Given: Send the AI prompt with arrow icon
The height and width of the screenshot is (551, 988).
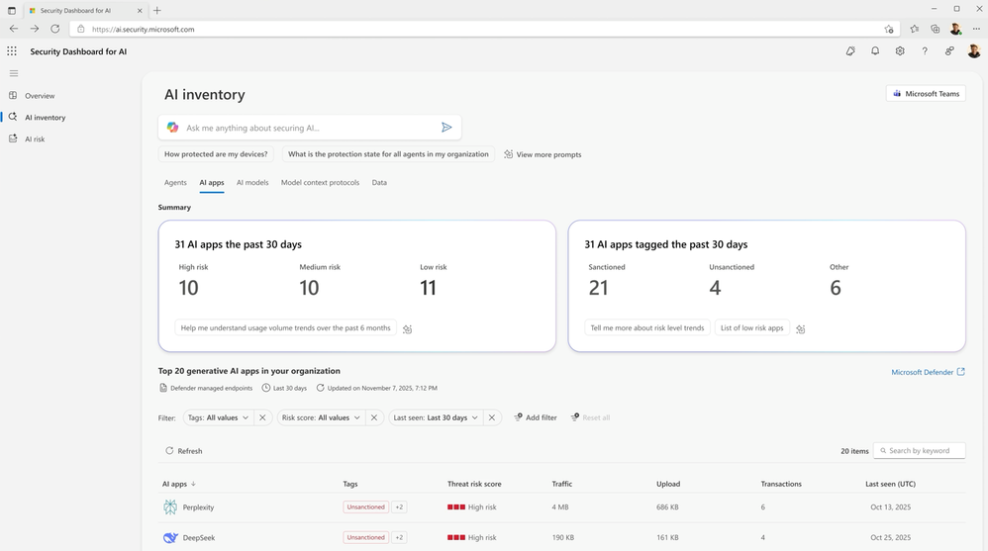Looking at the screenshot, I should tap(446, 128).
